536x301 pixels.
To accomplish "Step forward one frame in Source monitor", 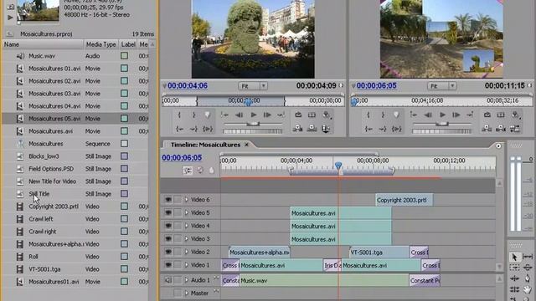I will pyautogui.click(x=267, y=115).
